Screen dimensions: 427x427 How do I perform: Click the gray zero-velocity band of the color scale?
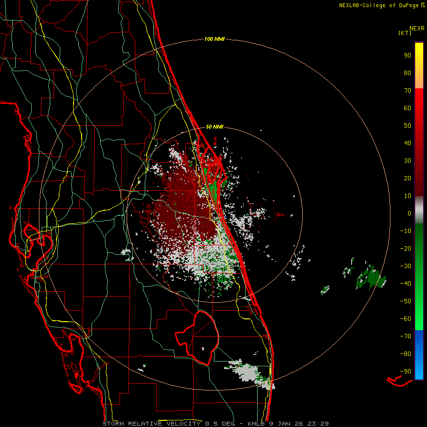click(x=419, y=210)
